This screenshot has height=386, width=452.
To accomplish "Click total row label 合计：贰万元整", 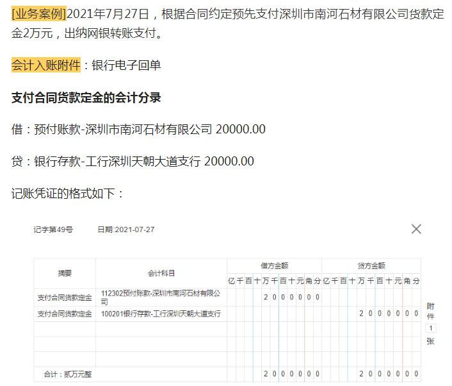I will tap(68, 374).
